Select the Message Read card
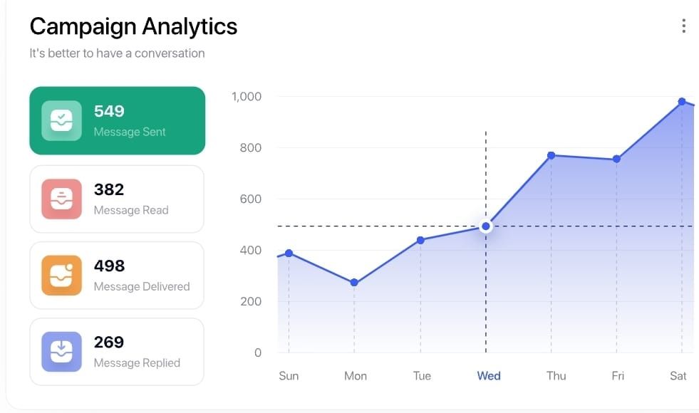This screenshot has height=413, width=699. pos(117,199)
